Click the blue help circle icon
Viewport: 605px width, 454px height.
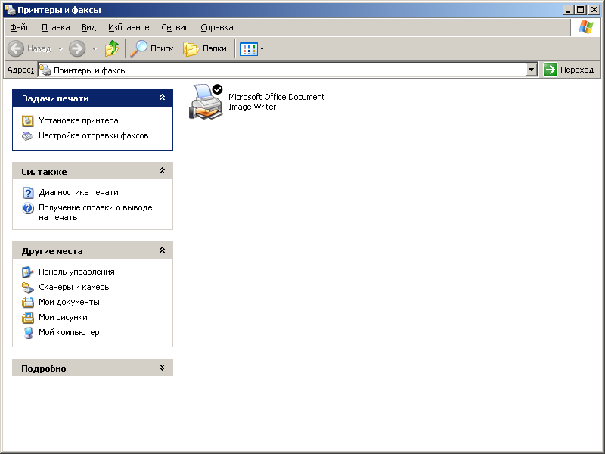pyautogui.click(x=28, y=208)
